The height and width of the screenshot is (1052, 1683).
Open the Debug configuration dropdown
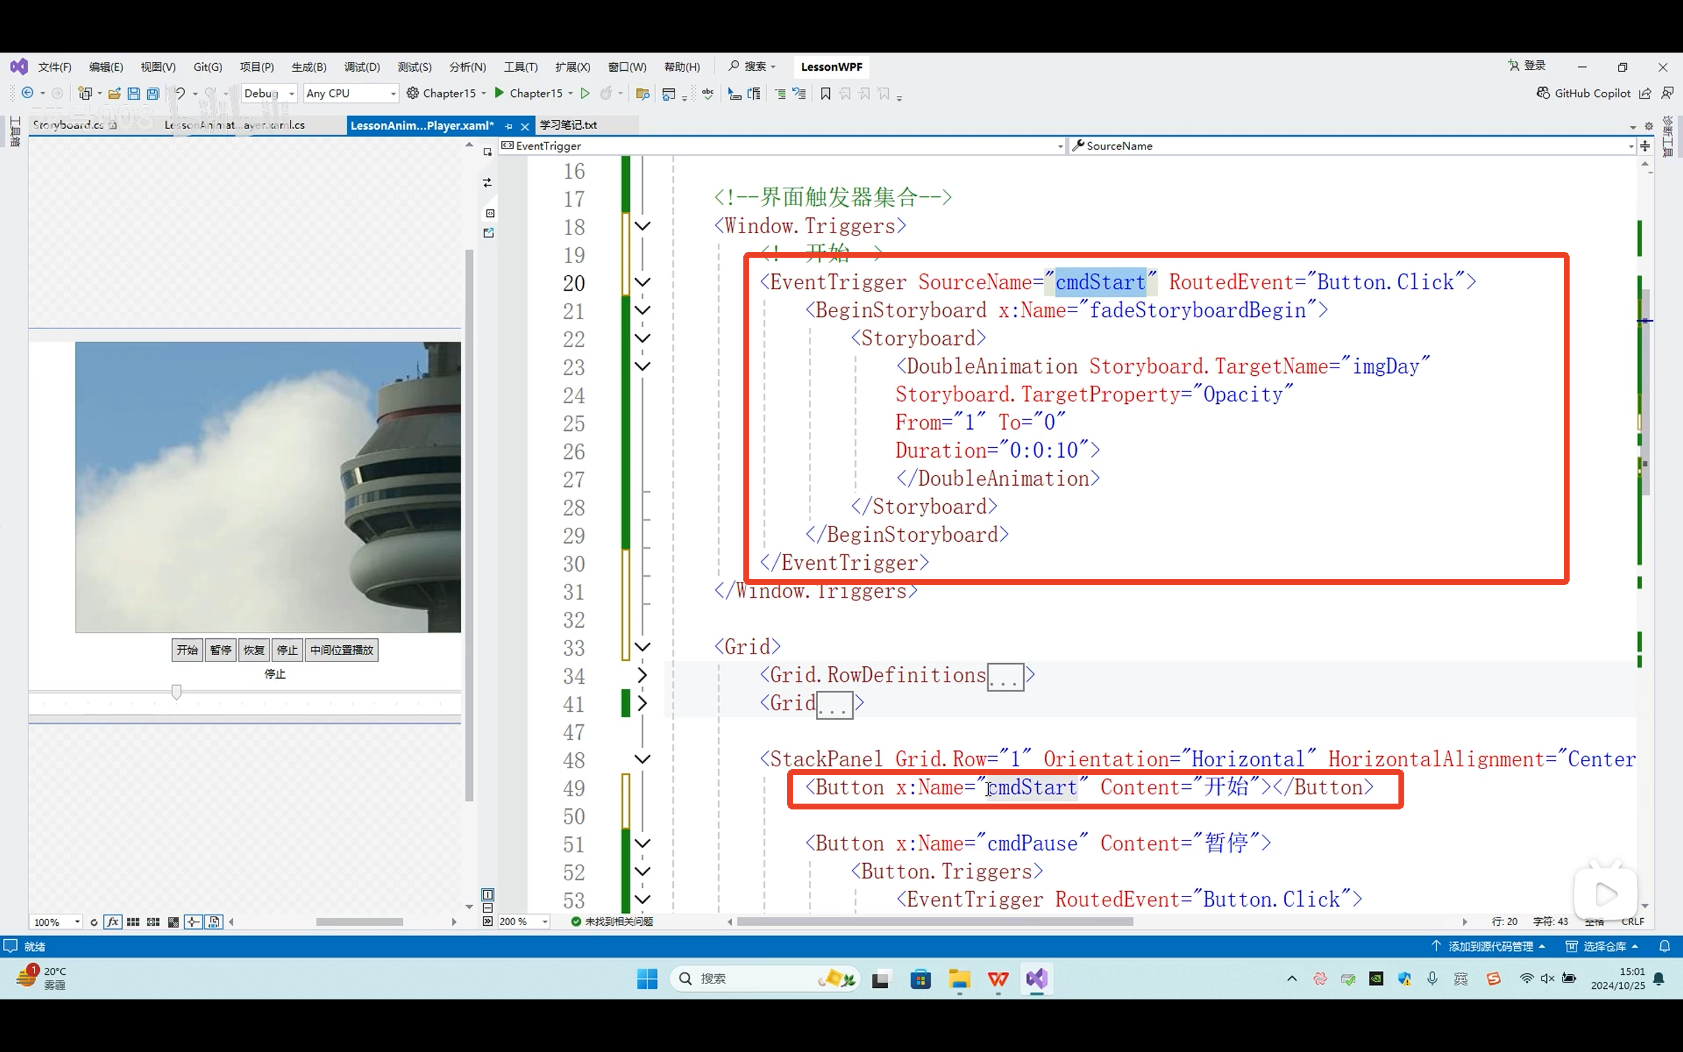[x=292, y=94]
